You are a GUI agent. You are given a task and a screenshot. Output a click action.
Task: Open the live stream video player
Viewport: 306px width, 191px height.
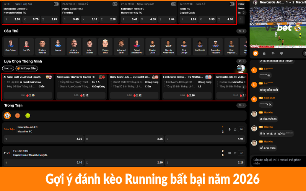click(278, 27)
